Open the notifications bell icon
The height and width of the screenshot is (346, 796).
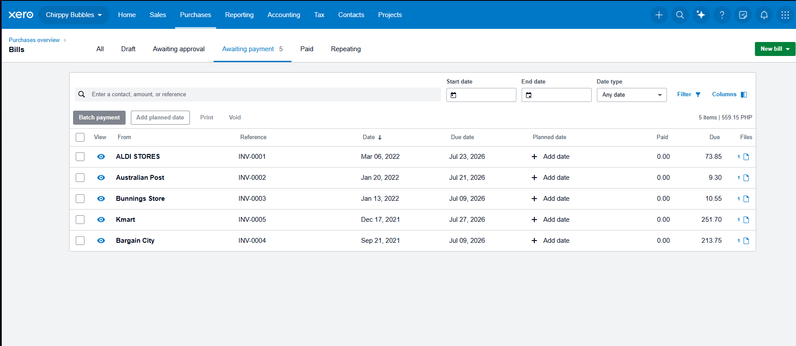pyautogui.click(x=764, y=15)
